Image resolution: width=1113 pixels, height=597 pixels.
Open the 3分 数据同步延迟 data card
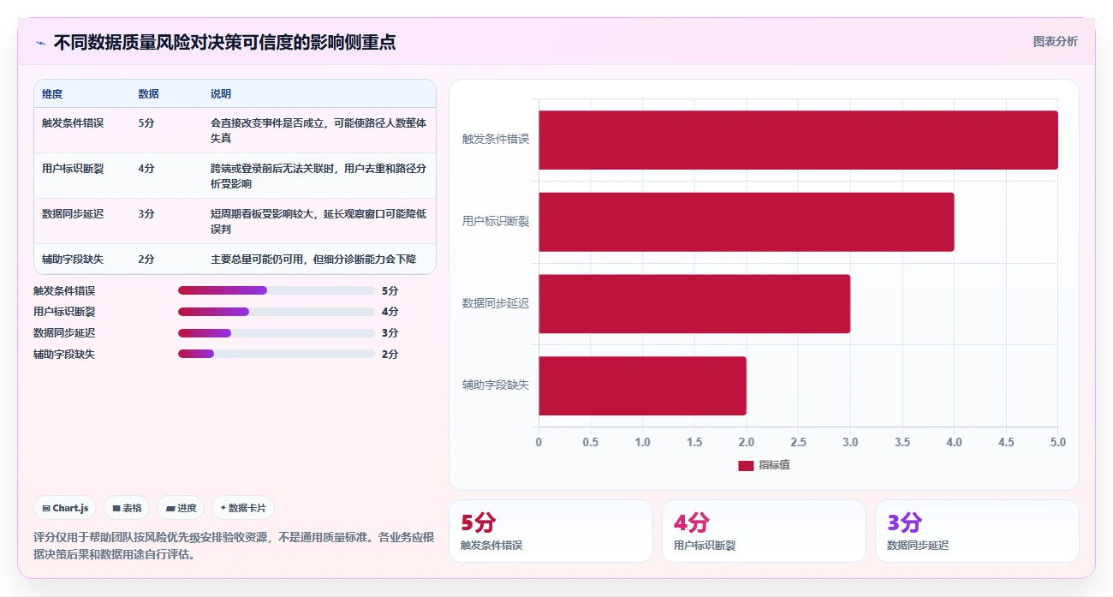pos(977,531)
